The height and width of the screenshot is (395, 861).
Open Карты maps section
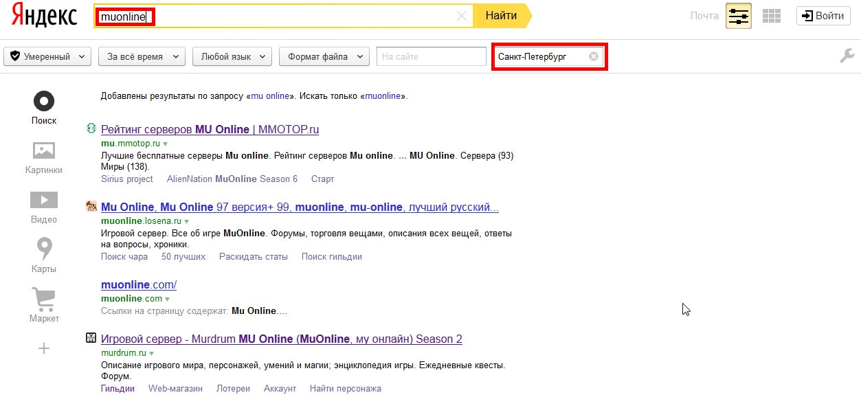tap(44, 256)
